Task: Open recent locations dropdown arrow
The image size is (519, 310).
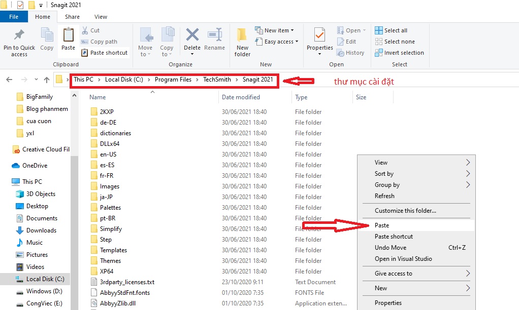Action: click(36, 80)
